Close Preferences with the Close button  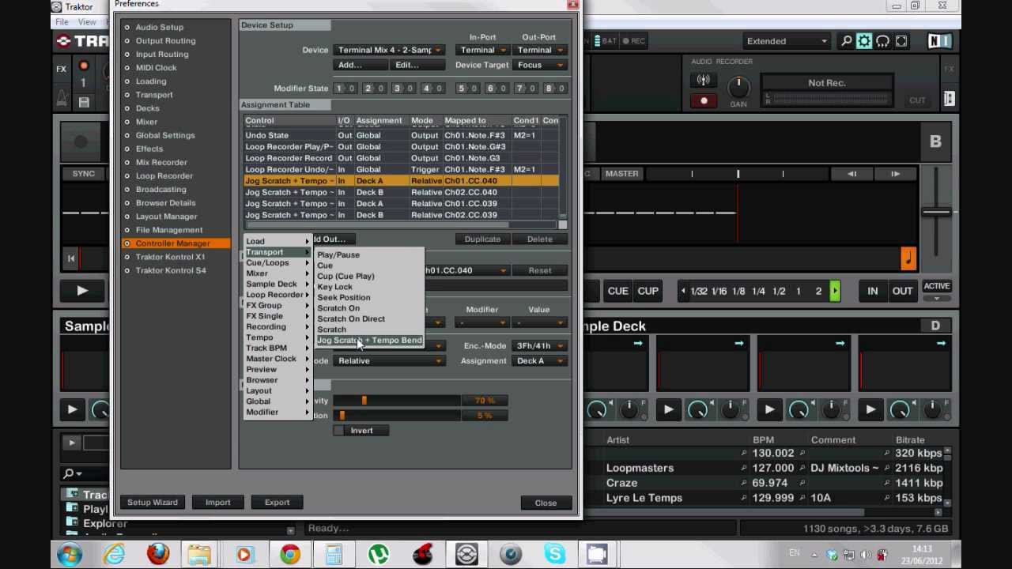click(x=546, y=503)
